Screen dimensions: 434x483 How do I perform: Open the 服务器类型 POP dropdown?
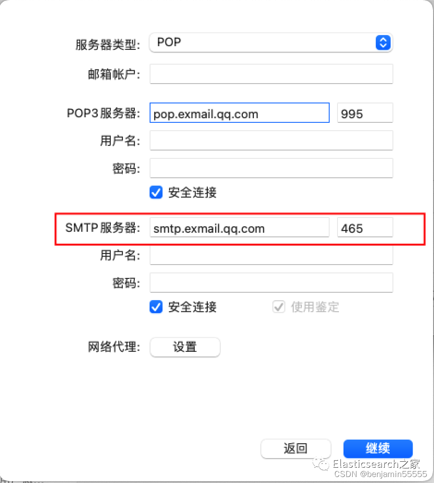[271, 42]
